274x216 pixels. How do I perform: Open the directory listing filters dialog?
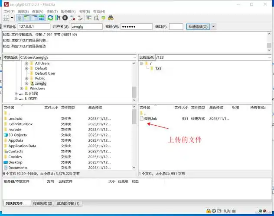(88, 18)
